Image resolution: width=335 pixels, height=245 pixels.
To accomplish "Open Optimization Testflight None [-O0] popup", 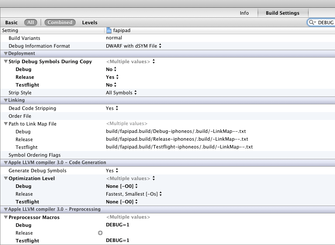I will [x=122, y=202].
